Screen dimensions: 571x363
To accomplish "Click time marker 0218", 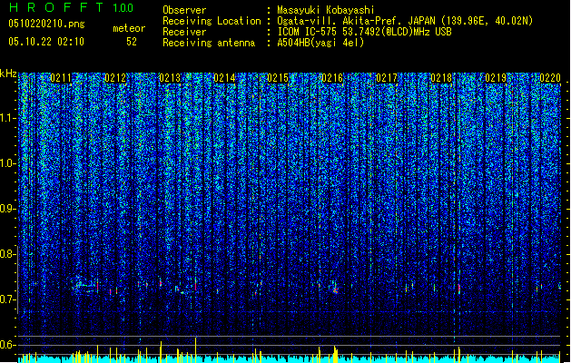I will coord(441,78).
